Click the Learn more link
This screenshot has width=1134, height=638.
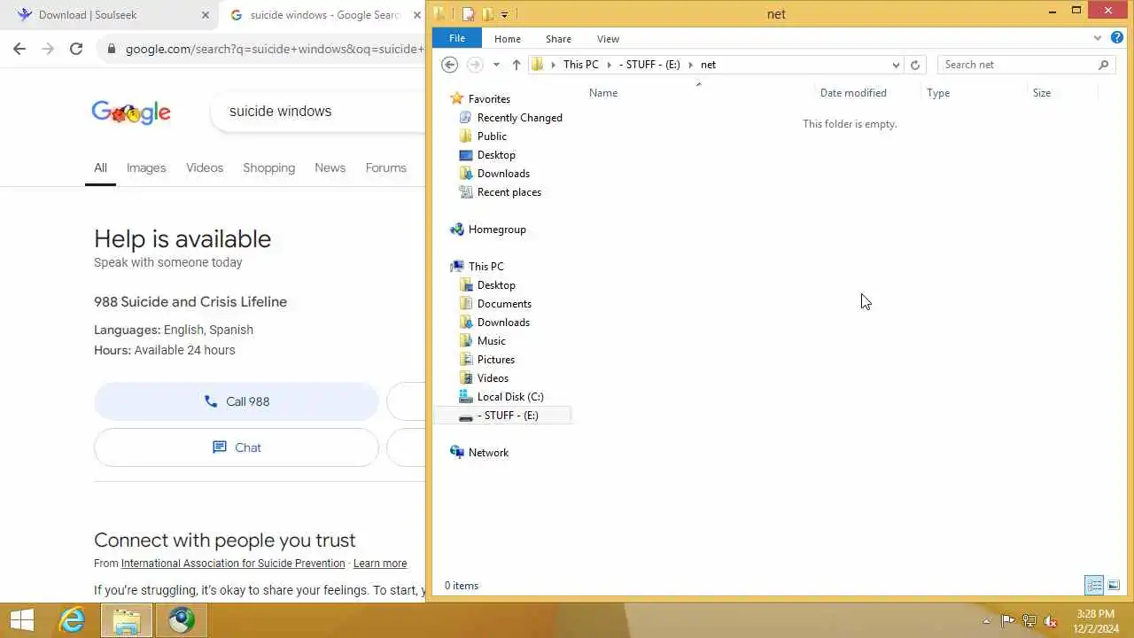(380, 564)
